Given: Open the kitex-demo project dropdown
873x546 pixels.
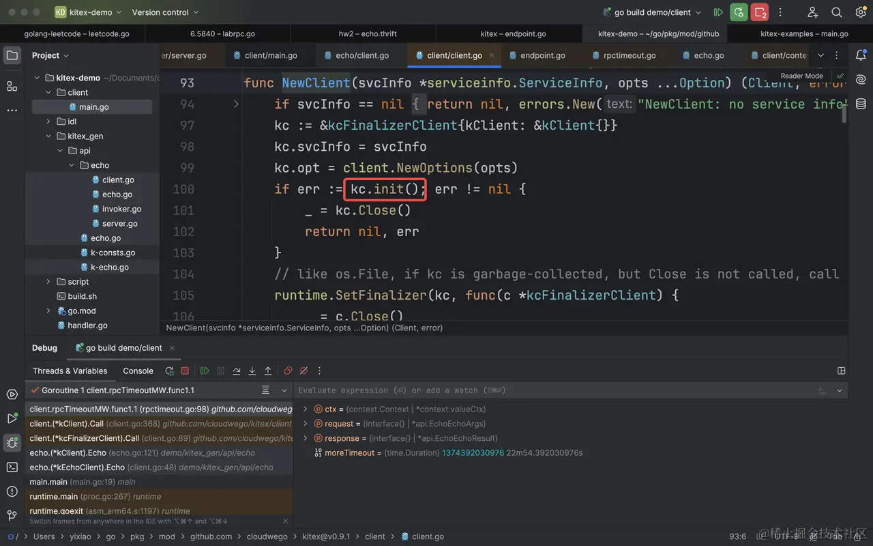Looking at the screenshot, I should point(88,12).
